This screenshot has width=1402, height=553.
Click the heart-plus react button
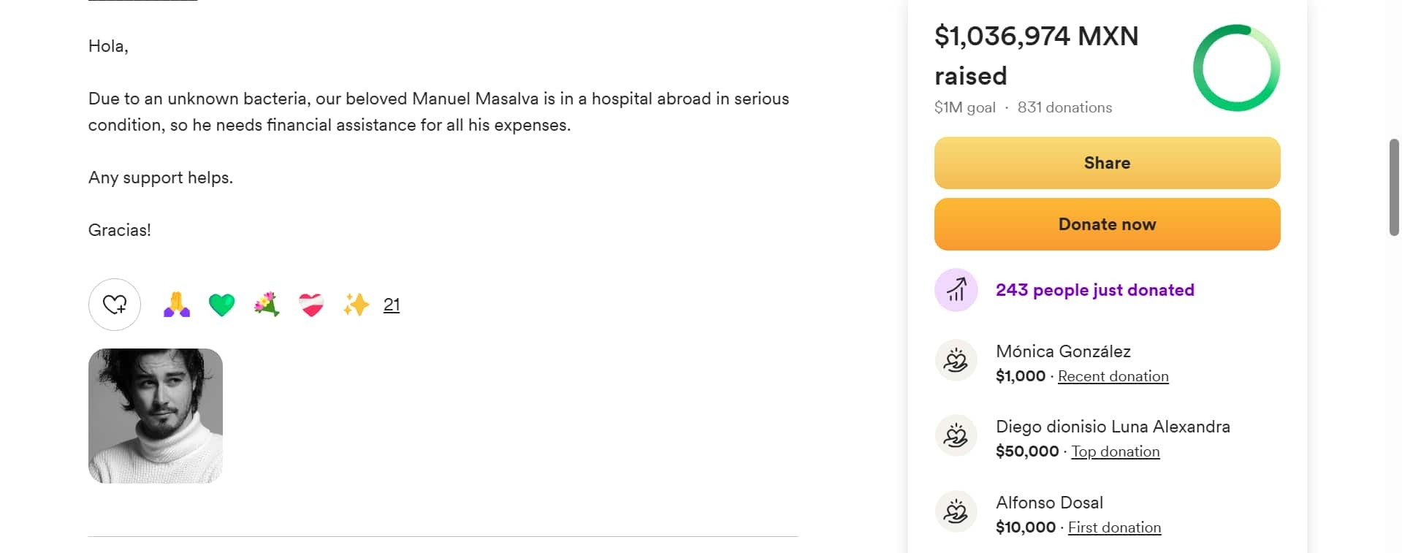tap(115, 305)
